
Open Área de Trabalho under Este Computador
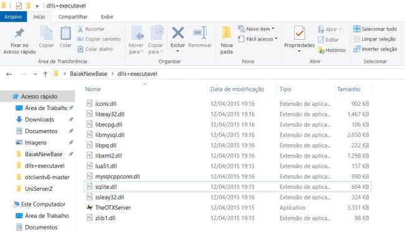(x=47, y=216)
